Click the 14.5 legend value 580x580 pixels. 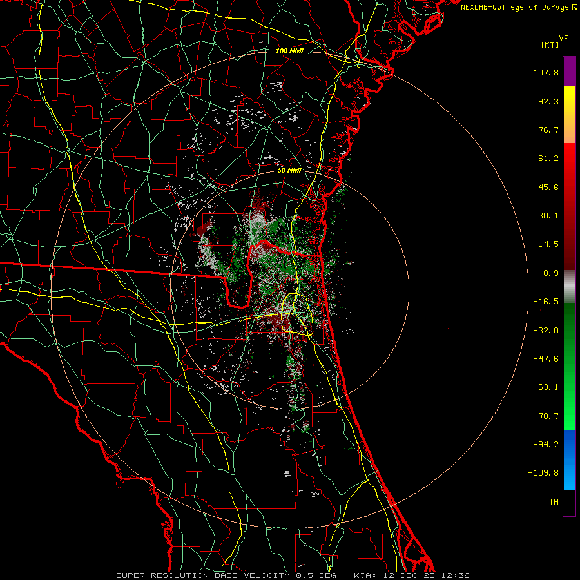[548, 244]
